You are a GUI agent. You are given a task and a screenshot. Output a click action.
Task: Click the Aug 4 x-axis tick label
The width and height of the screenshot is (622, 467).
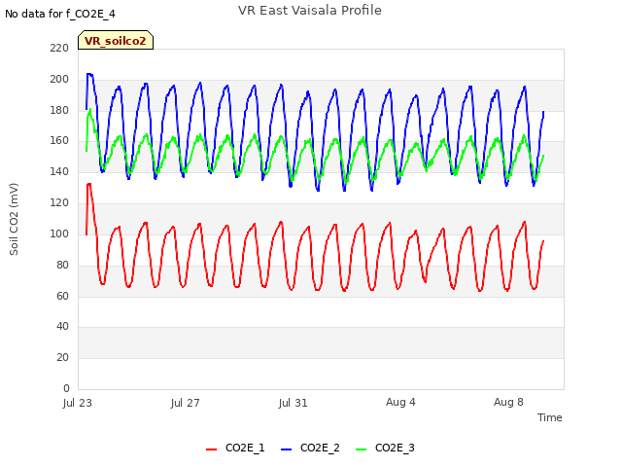400,402
